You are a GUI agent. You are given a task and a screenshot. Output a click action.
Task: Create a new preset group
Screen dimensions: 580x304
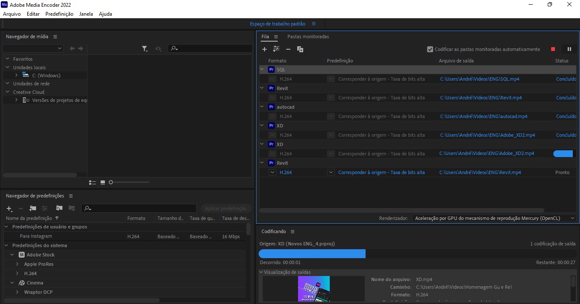pos(33,208)
